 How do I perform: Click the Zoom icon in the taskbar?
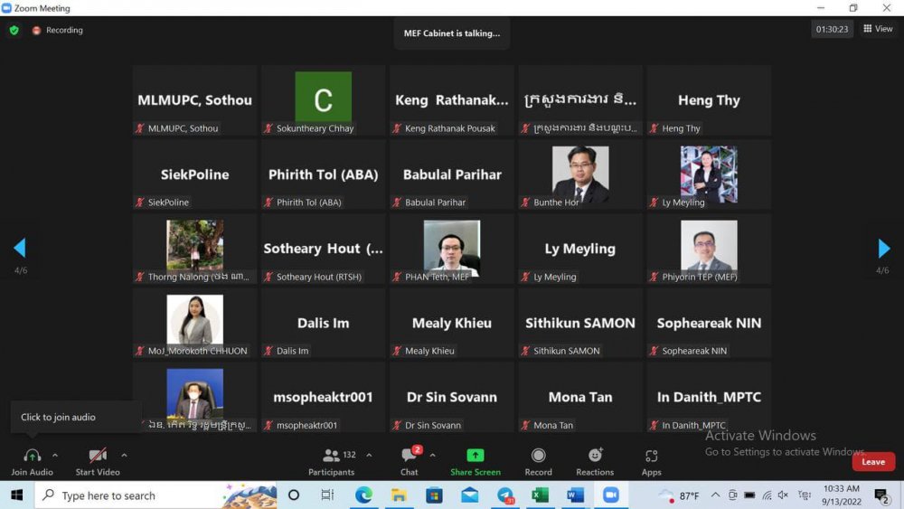pyautogui.click(x=610, y=495)
